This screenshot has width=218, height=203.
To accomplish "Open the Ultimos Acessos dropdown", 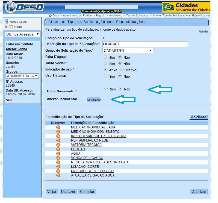I will tap(23, 34).
